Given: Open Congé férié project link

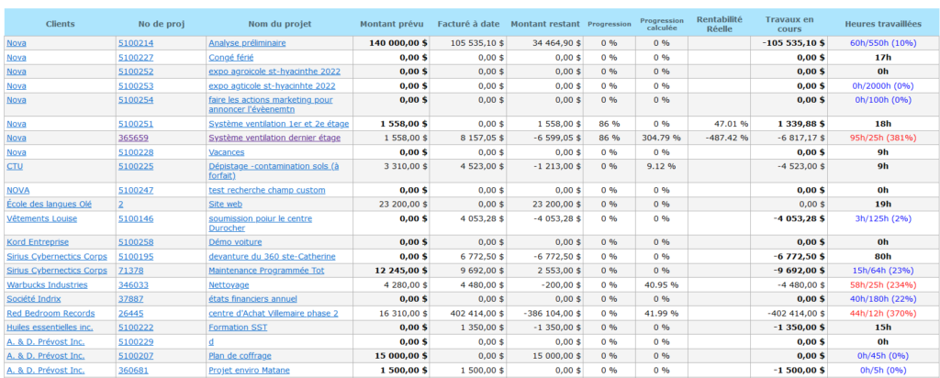Looking at the screenshot, I should point(230,58).
